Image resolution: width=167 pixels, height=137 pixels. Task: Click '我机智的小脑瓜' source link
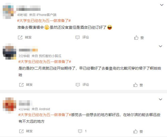(50, 56)
